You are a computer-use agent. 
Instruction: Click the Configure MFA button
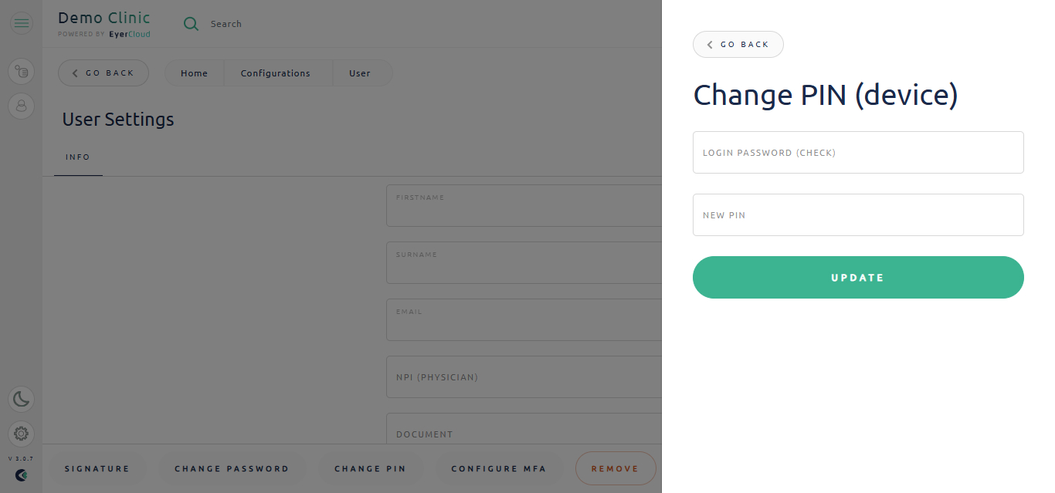coord(498,468)
